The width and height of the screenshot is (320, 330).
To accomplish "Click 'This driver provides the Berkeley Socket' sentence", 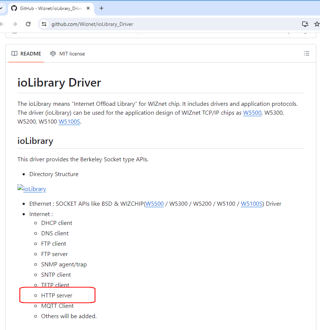I will [83, 159].
